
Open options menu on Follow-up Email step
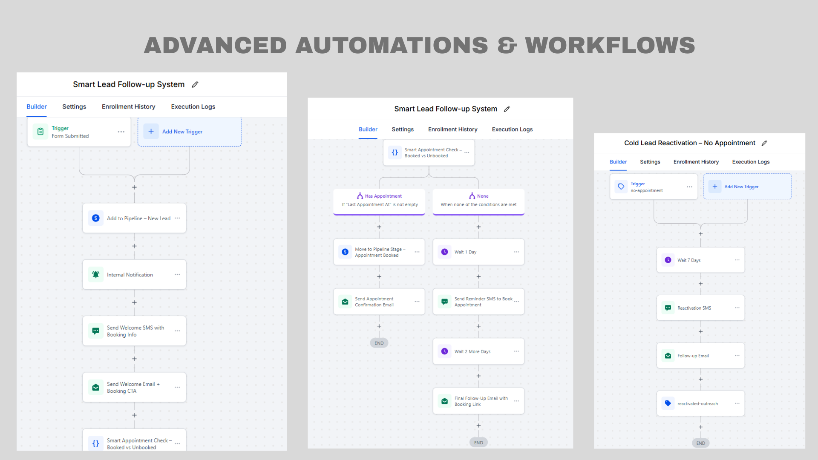click(737, 356)
